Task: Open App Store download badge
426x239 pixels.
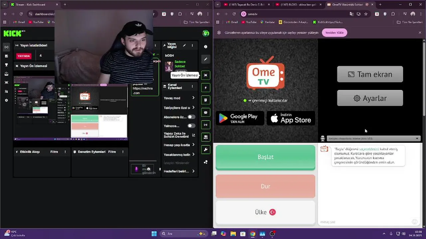Action: coord(291,118)
